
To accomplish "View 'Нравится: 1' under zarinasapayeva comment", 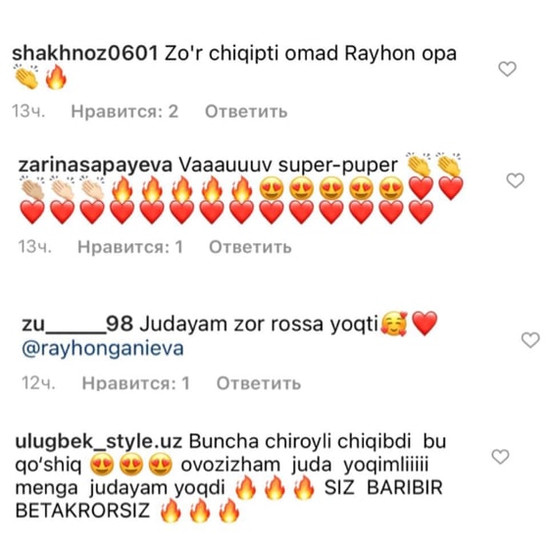I will tap(130, 247).
